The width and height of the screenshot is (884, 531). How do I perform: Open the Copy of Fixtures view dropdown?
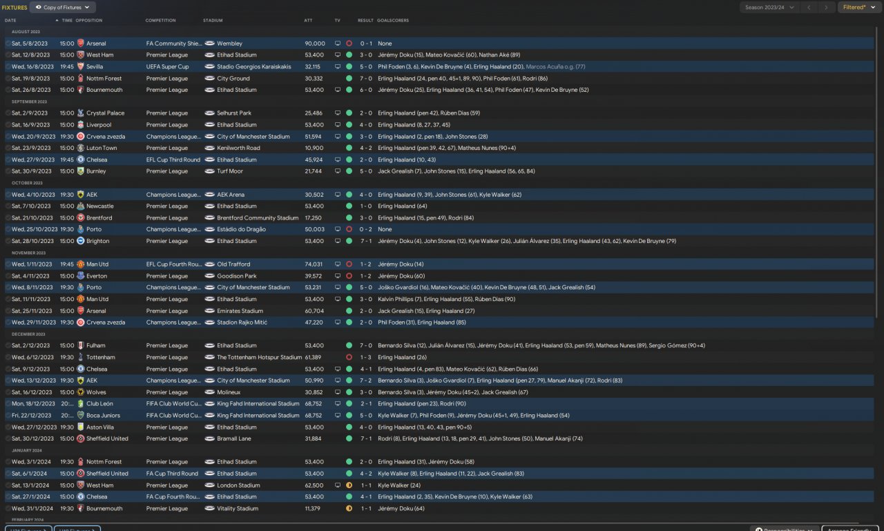(x=63, y=8)
